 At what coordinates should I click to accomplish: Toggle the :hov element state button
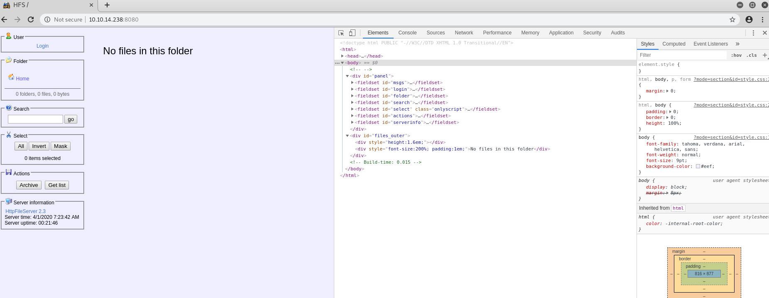click(736, 55)
